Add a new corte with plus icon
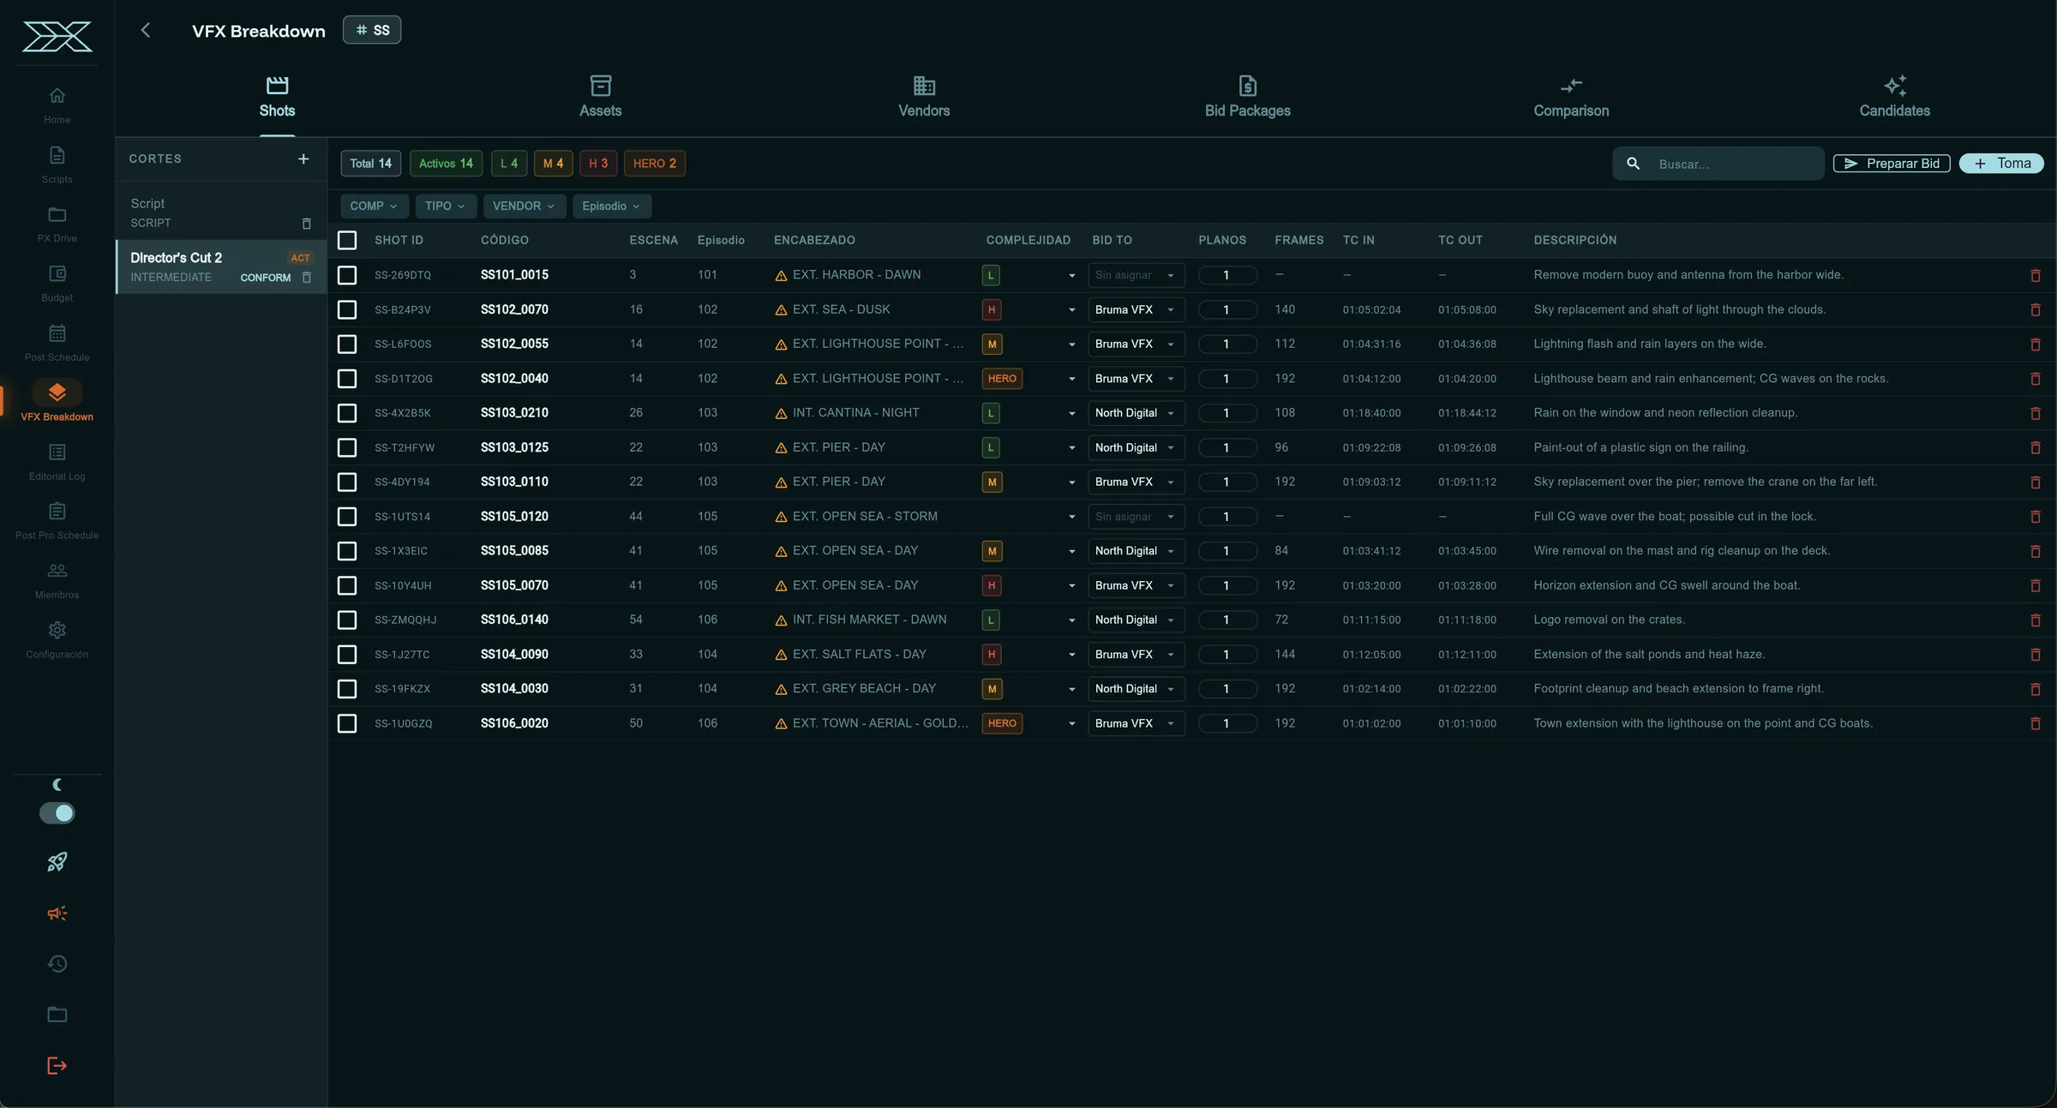Image resolution: width=2057 pixels, height=1108 pixels. click(303, 159)
